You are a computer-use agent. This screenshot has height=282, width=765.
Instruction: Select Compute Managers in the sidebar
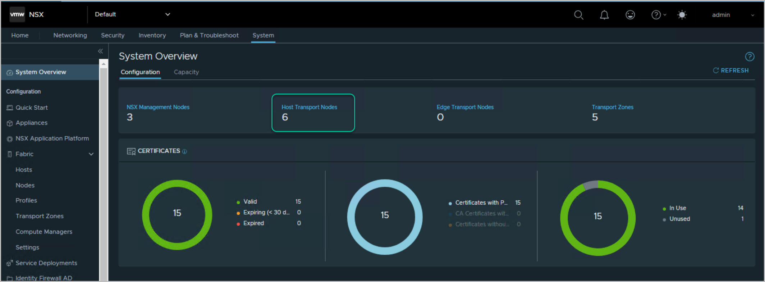click(x=44, y=232)
